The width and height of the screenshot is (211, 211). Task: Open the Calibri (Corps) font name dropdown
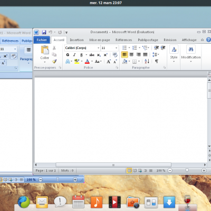99,48
